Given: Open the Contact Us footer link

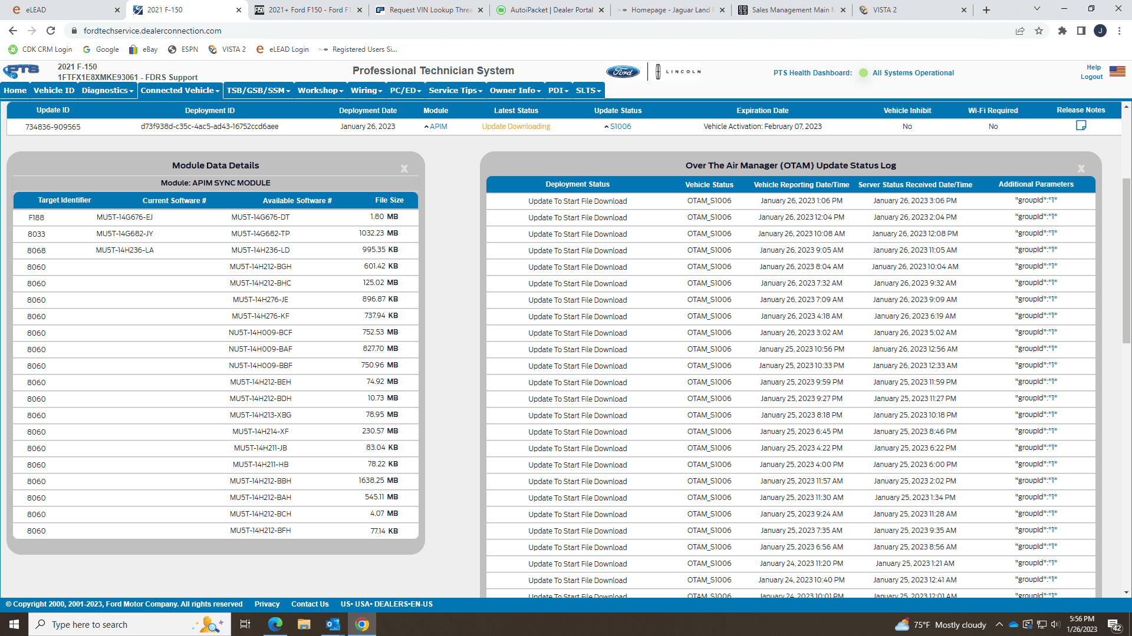Looking at the screenshot, I should click(x=310, y=604).
